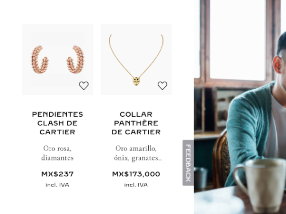
Task: Click the MX$237 price
Action: click(x=57, y=174)
